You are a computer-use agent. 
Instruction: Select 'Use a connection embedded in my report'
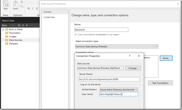[76, 34]
